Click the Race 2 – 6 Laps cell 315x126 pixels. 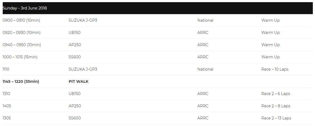click(276, 94)
